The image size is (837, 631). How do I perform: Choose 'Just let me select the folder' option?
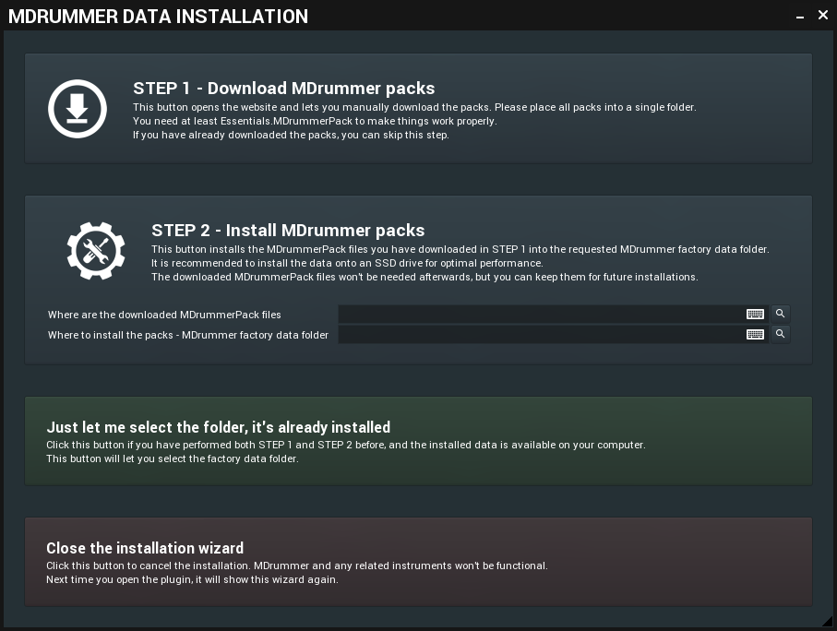(x=418, y=441)
